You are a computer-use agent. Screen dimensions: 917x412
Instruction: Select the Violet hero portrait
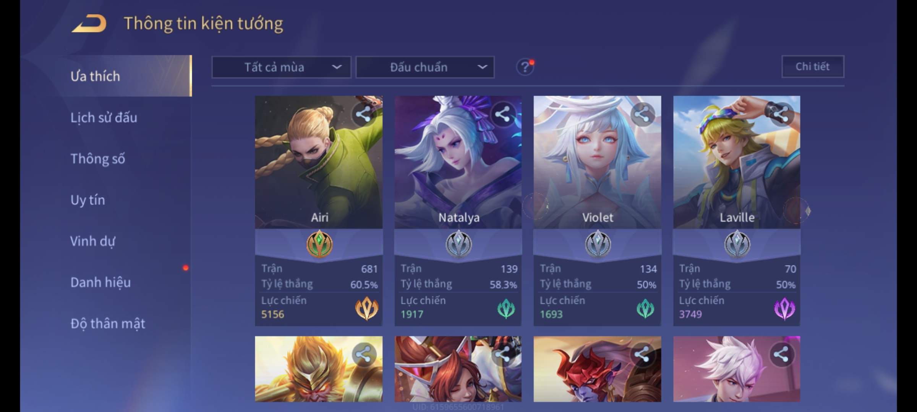597,162
